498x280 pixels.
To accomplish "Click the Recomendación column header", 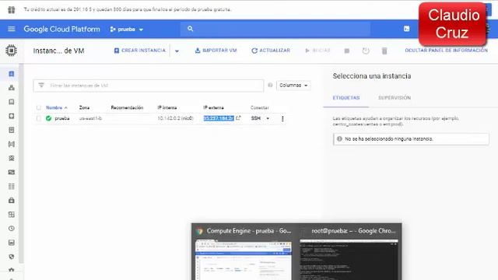I will coord(127,107).
